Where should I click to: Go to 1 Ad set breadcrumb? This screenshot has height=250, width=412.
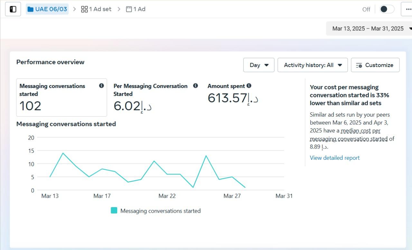[x=96, y=9]
